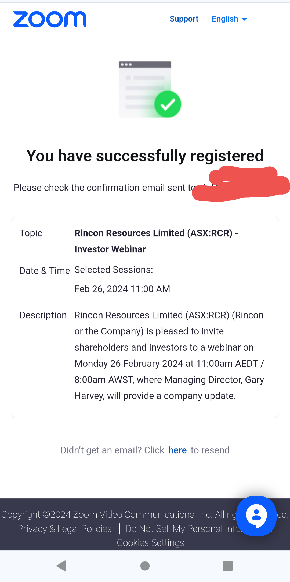Click the 'here' link to resend email
Screen dimensions: 290x582
[x=177, y=450]
